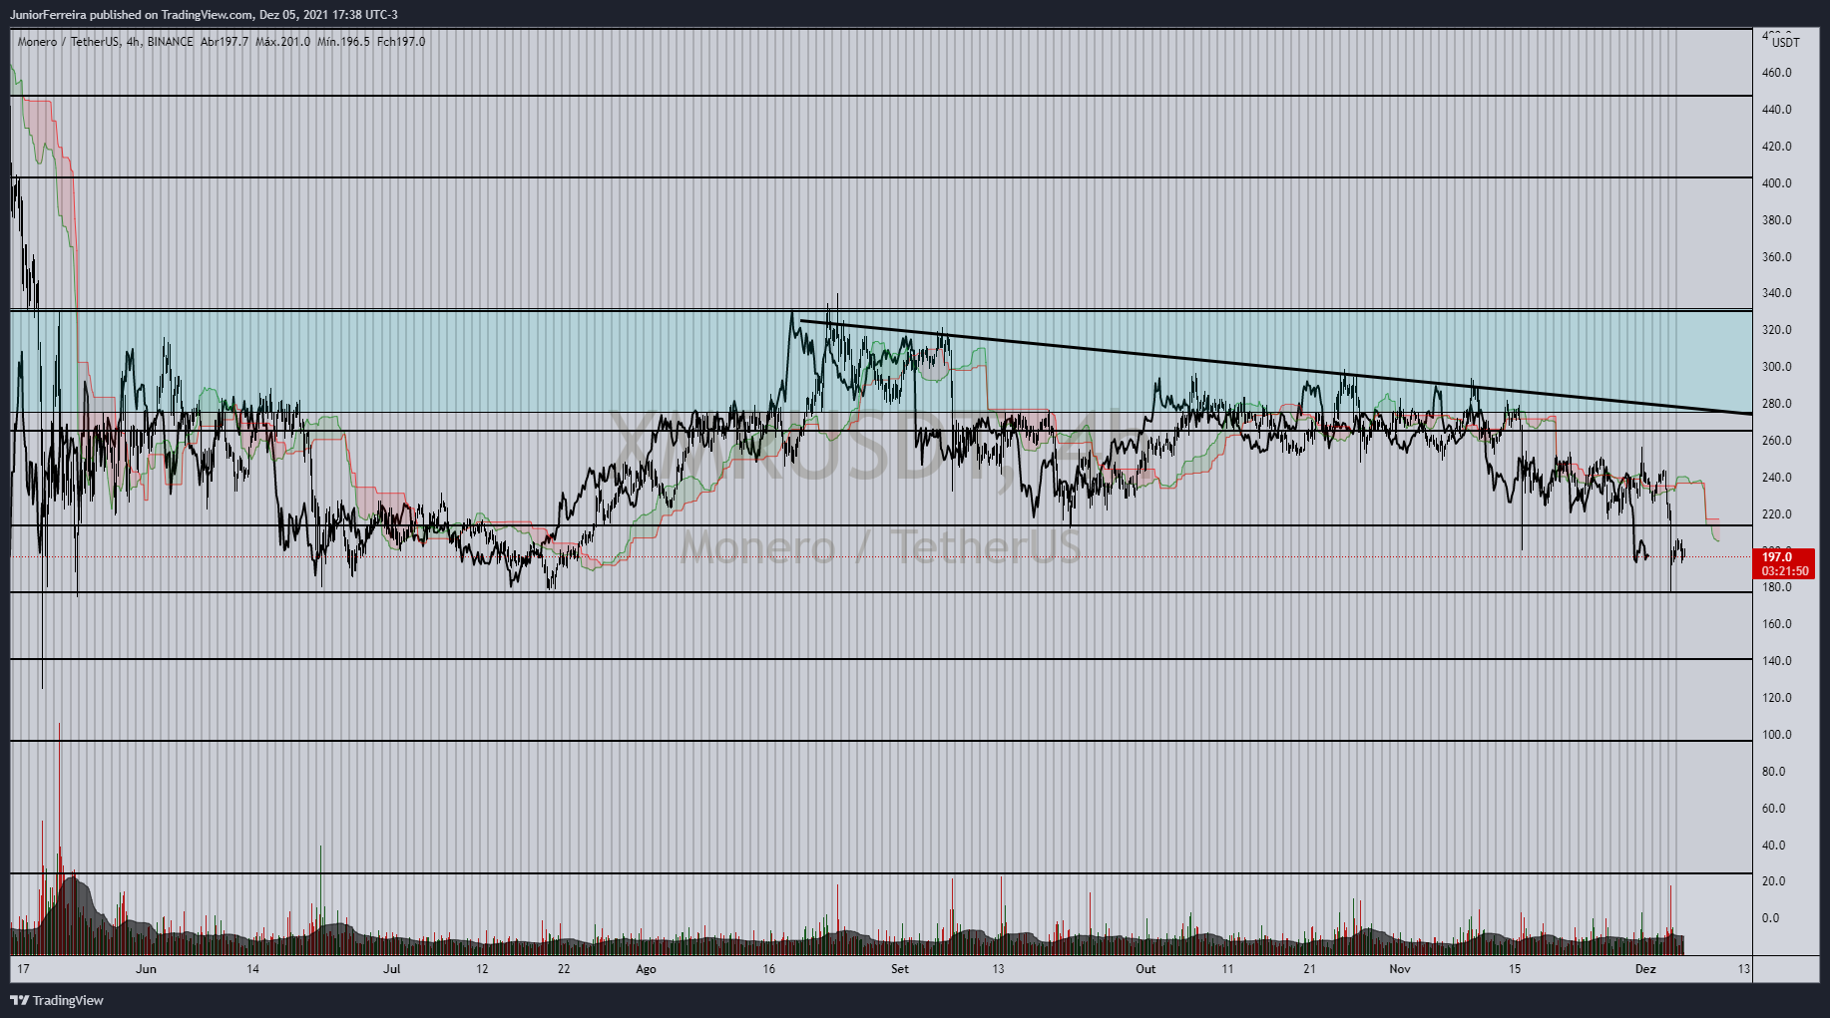Click the TradingView logo at bottom left
Viewport: 1830px width, 1018px height.
pyautogui.click(x=57, y=1000)
